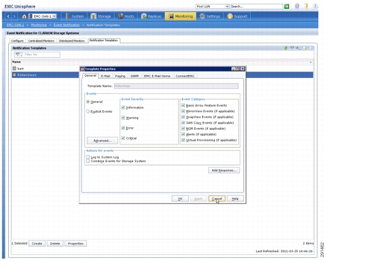Click the template icon beside RSAenVision

15,75
